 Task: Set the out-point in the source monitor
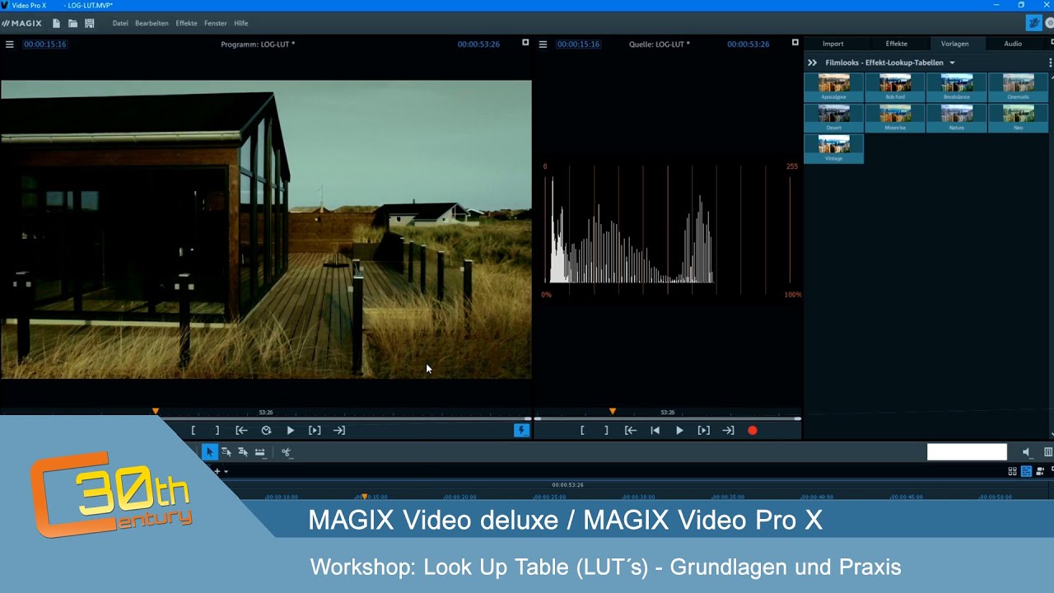606,430
